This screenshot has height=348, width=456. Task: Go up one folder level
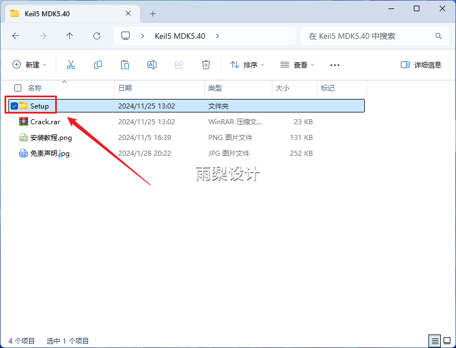click(x=69, y=36)
